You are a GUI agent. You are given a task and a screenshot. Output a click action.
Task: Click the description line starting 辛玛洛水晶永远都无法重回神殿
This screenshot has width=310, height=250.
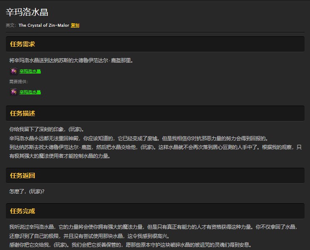(x=139, y=138)
